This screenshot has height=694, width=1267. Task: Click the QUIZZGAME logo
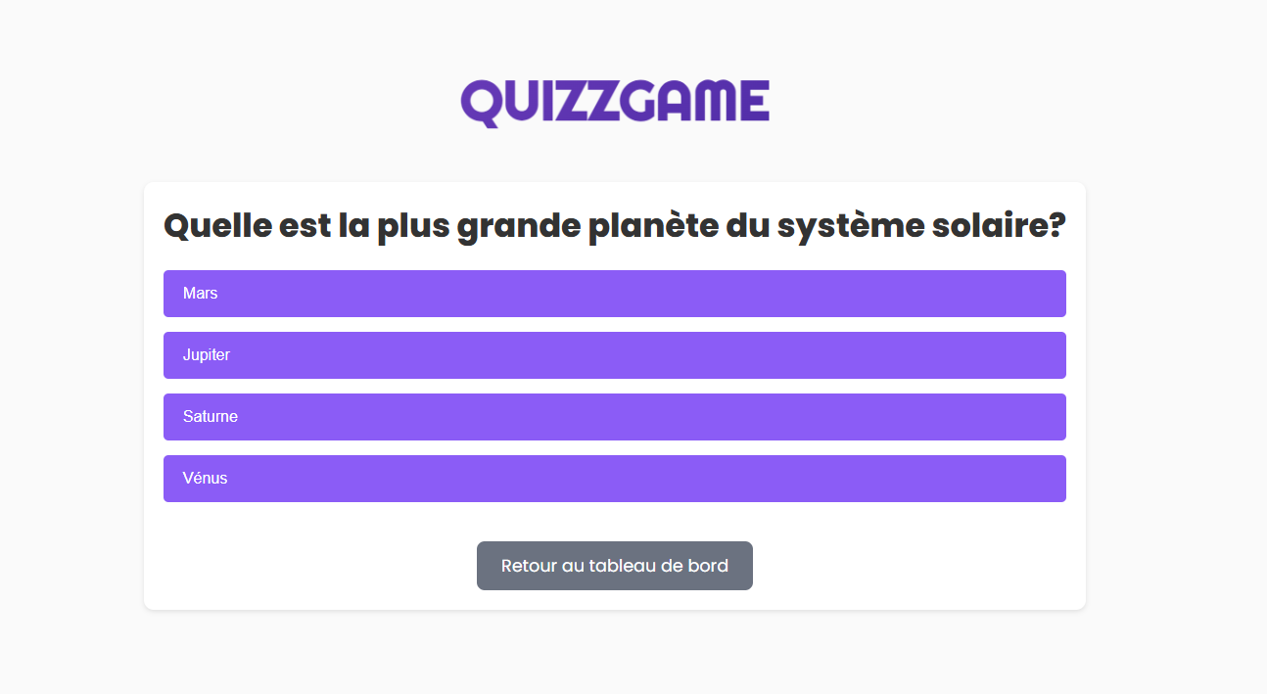pyautogui.click(x=615, y=103)
